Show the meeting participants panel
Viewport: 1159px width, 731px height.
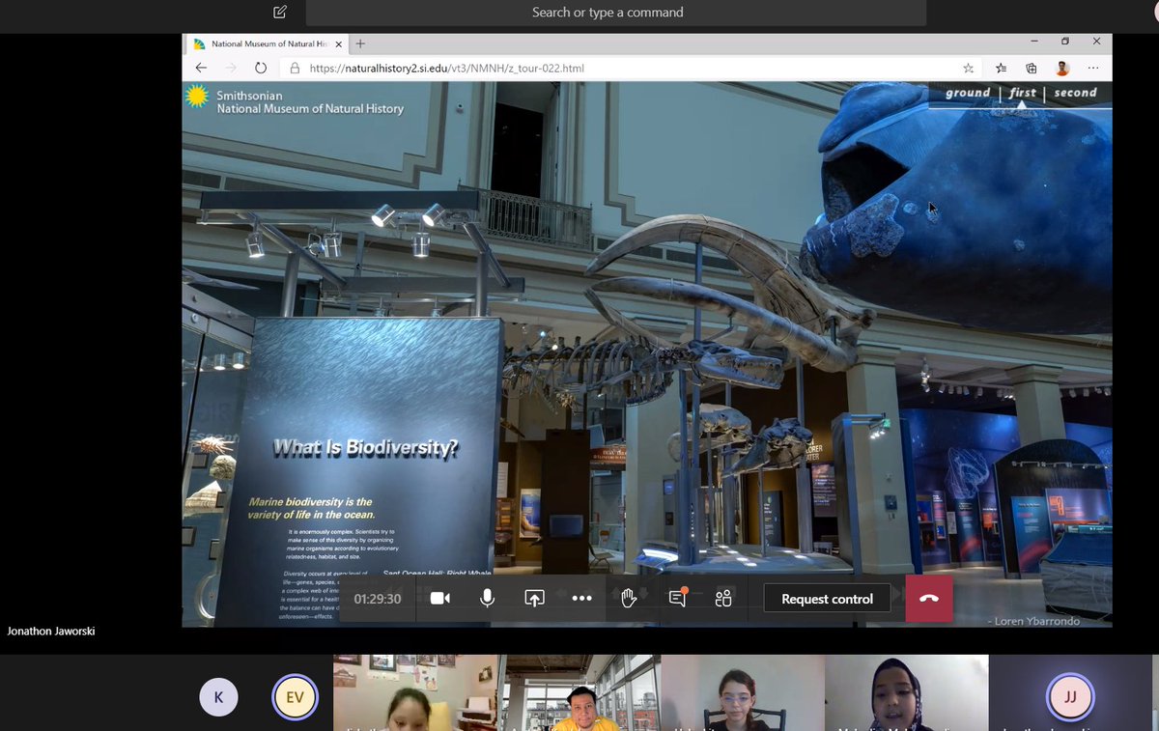tap(723, 599)
